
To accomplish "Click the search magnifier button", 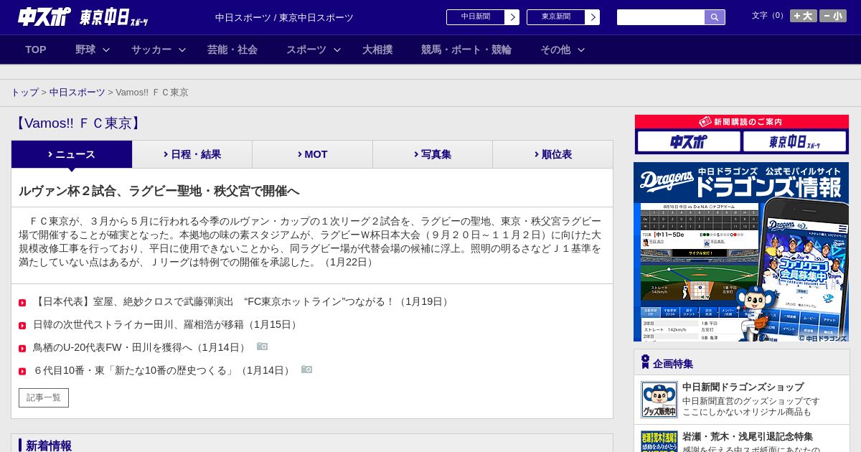I will coord(715,17).
